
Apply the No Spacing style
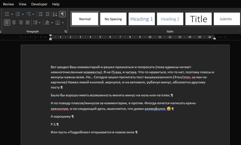click(113, 19)
